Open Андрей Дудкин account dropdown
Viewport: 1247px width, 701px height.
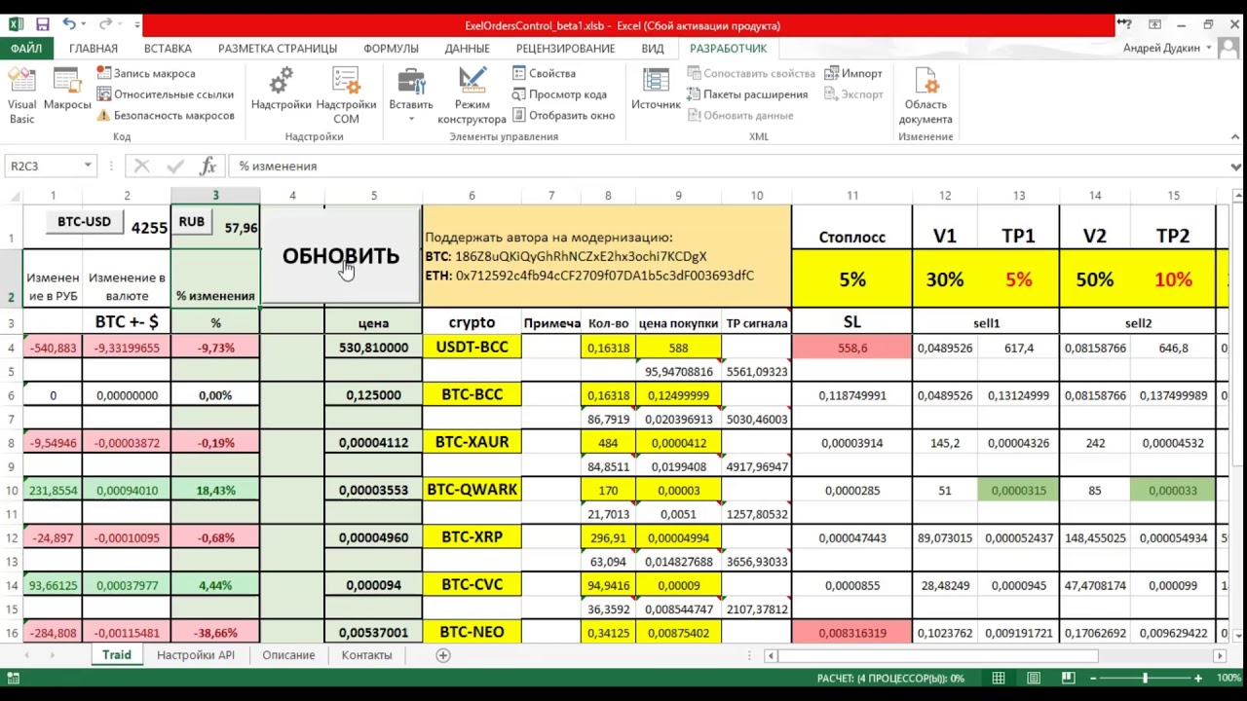[x=1167, y=48]
